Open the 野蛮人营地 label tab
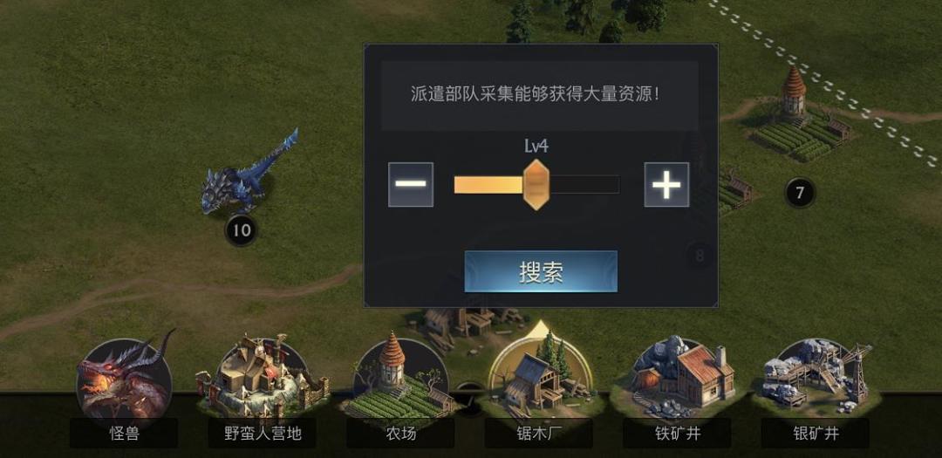Viewport: 942px width, 458px height. click(263, 434)
